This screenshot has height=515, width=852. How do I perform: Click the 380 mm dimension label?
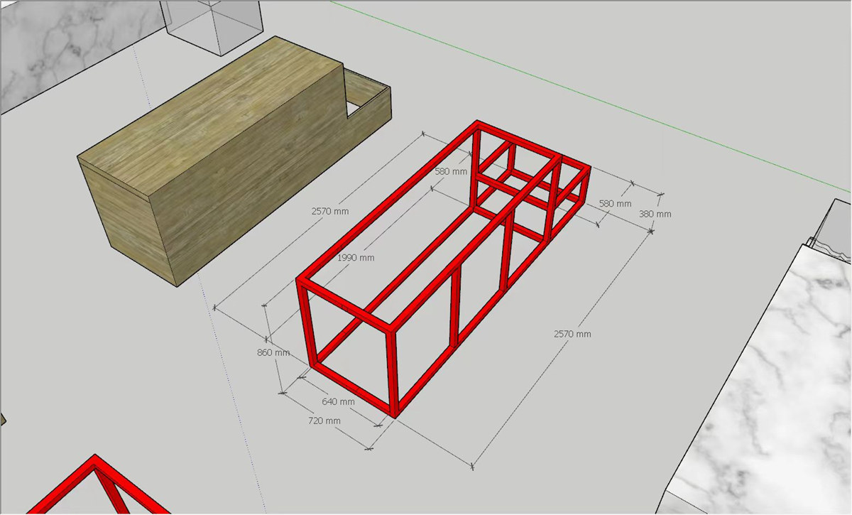point(654,214)
